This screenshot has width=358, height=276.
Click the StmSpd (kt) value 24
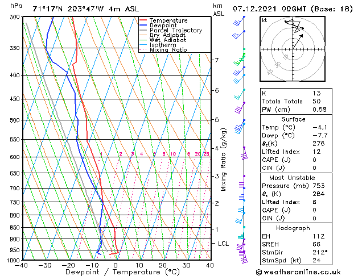click(316, 261)
